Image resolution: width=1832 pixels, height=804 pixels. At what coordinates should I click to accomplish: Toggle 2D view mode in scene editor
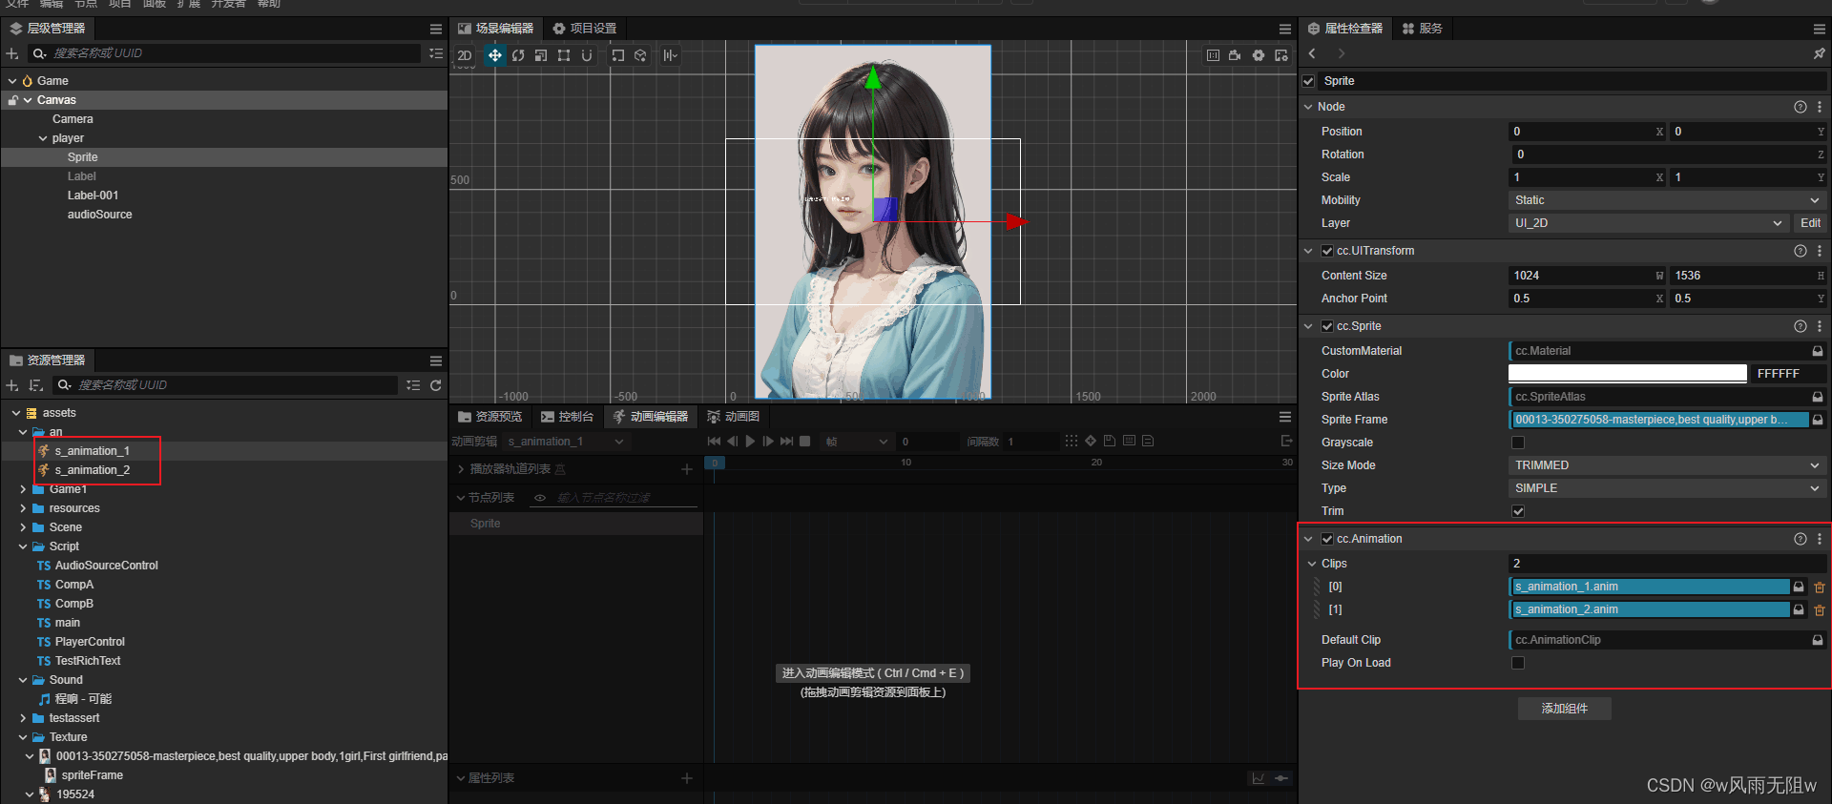tap(465, 55)
